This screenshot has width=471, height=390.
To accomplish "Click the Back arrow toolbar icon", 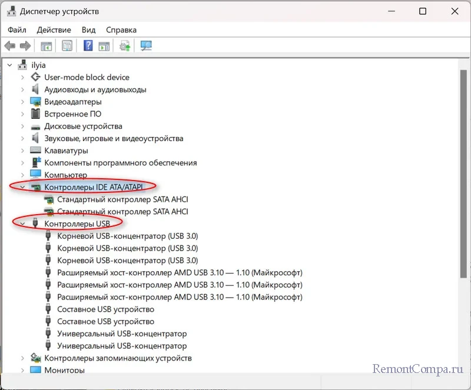I will click(9, 46).
